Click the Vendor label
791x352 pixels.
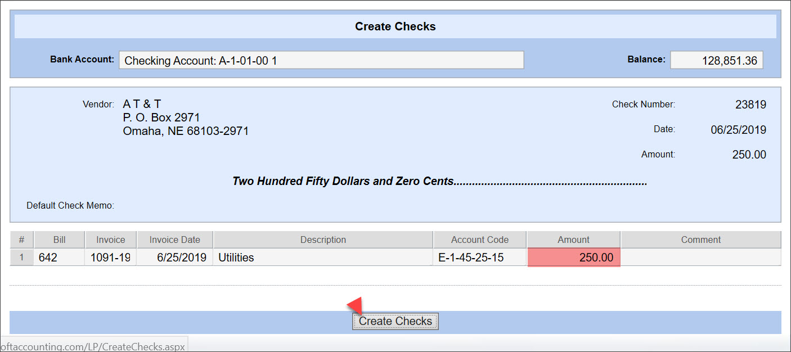(98, 104)
